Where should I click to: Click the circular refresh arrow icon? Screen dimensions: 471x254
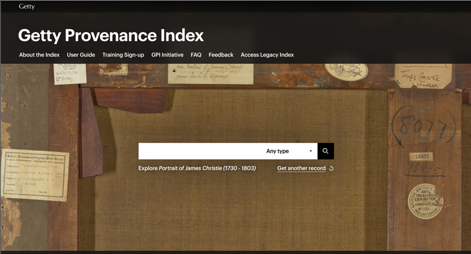[331, 169]
